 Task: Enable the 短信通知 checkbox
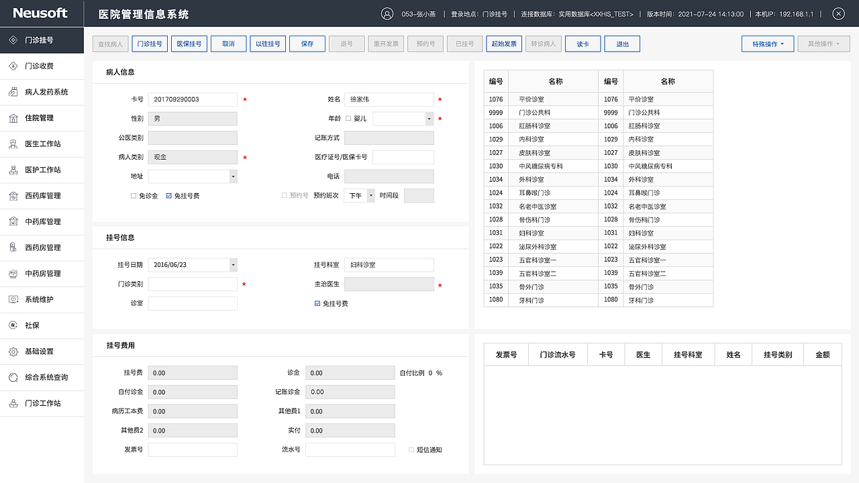(411, 449)
